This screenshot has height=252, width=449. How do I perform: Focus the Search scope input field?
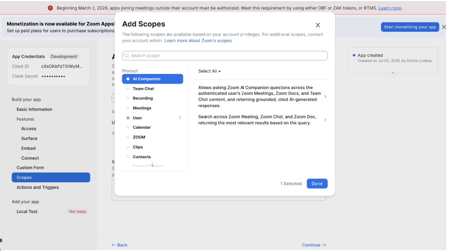click(x=224, y=56)
